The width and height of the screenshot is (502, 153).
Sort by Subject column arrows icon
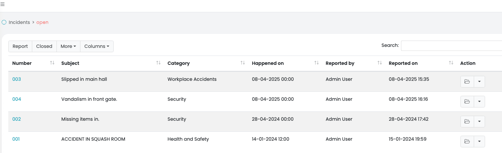158,63
